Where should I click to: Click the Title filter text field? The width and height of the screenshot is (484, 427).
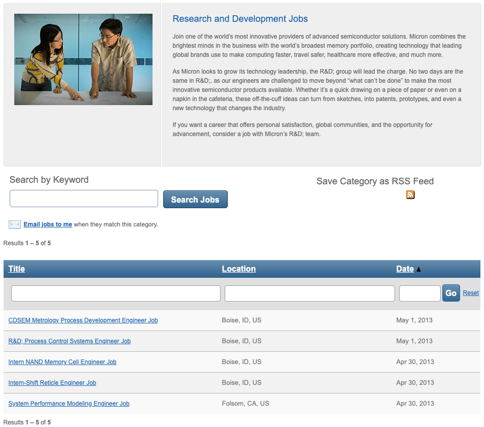coord(116,293)
